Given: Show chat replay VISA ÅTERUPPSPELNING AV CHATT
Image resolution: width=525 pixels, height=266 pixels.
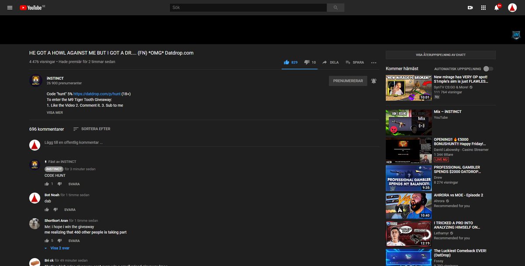Looking at the screenshot, I should pos(441,55).
